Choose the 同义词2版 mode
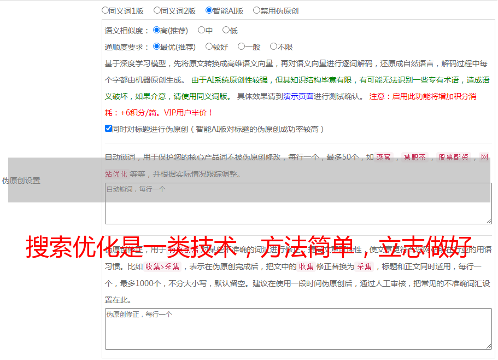Screen dimensions: 498x360 click(157, 10)
